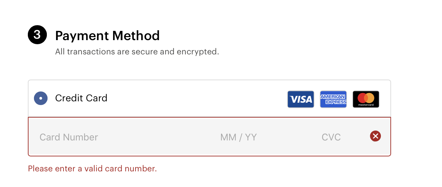Click the secure and encrypted subtitle text
Screen dimensions: 442x187
pos(137,52)
